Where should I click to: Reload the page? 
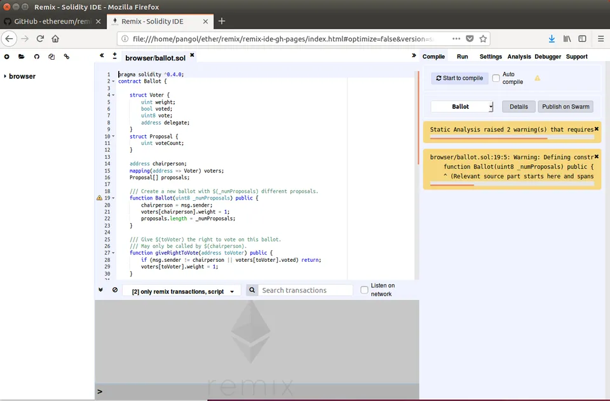point(40,39)
